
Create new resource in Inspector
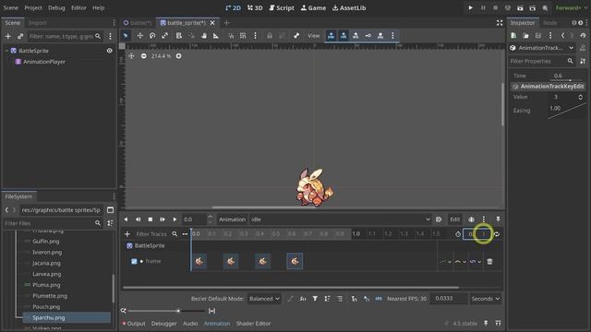click(x=513, y=36)
